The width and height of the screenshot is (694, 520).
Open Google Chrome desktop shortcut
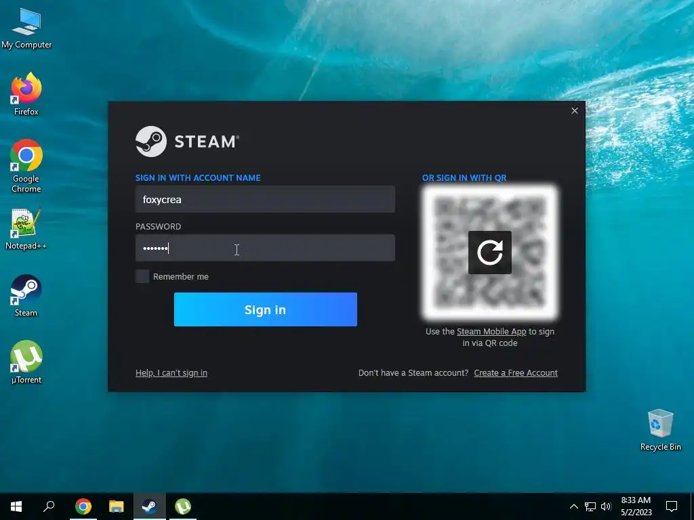click(26, 165)
